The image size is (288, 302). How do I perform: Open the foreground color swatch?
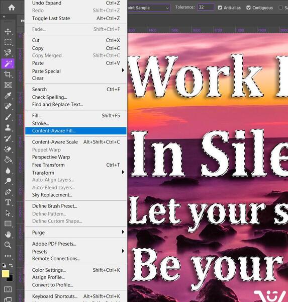(6, 274)
